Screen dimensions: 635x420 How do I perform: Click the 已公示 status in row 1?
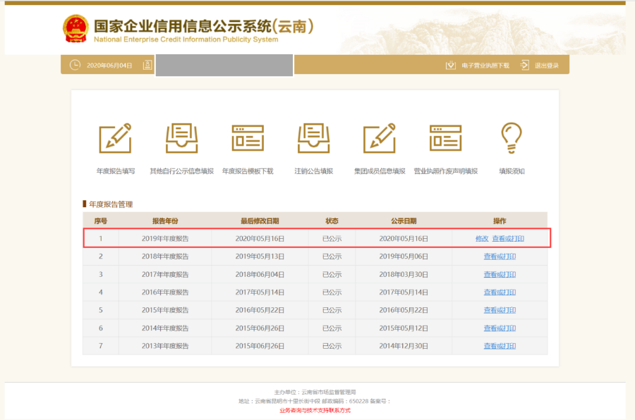[332, 239]
